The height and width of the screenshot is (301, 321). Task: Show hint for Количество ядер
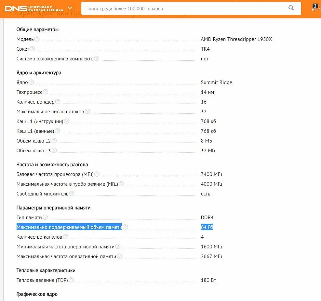[x=58, y=102]
